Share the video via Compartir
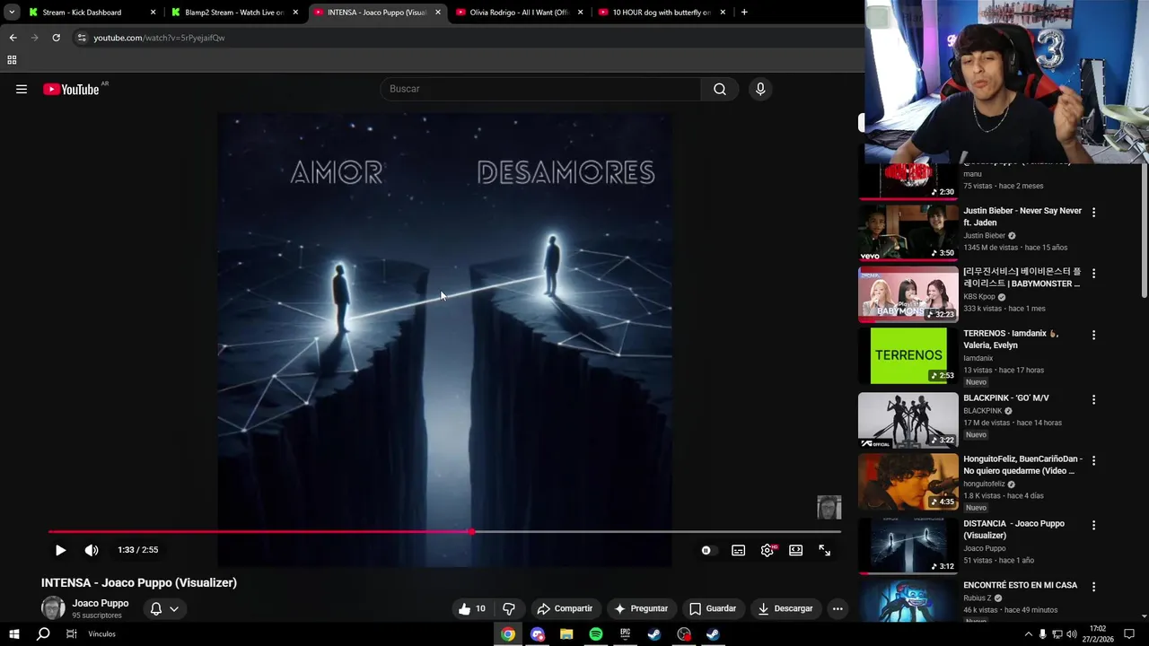This screenshot has width=1149, height=646. (x=565, y=608)
